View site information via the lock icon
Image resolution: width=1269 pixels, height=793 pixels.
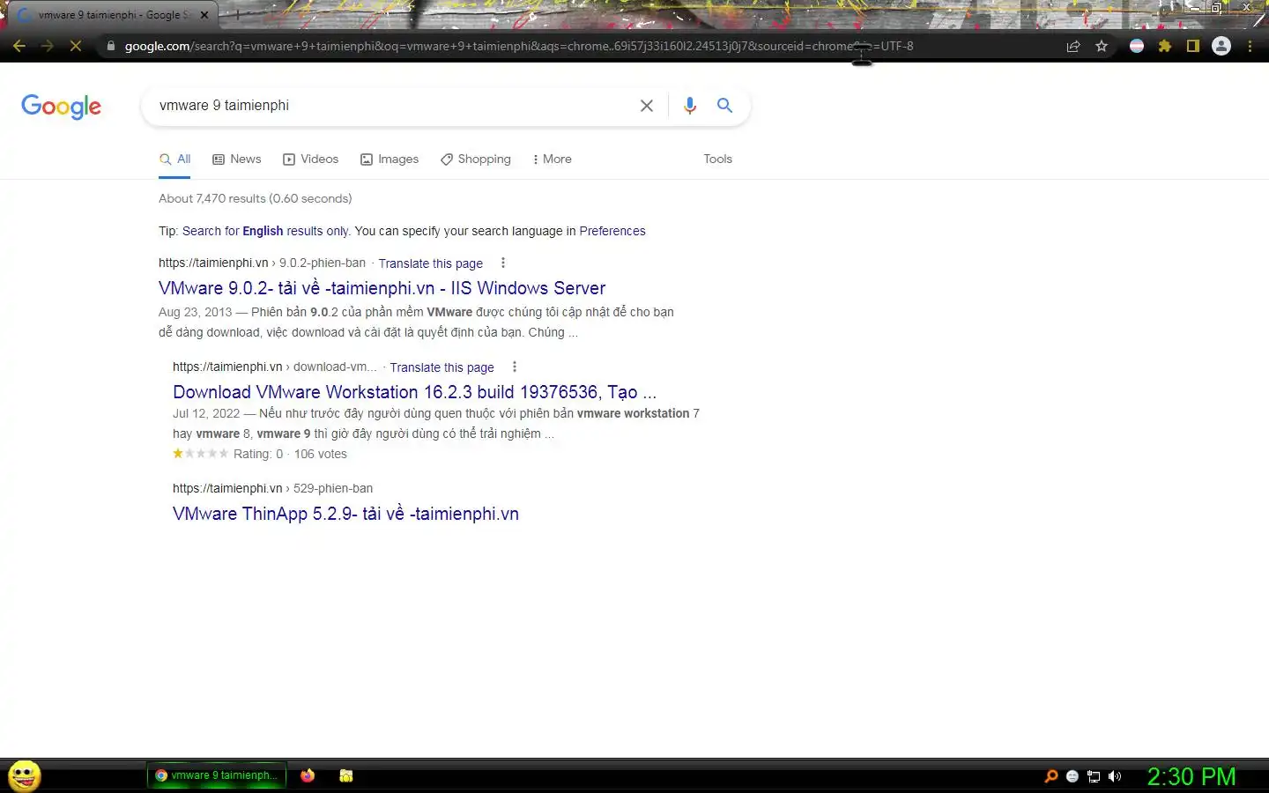click(x=110, y=46)
